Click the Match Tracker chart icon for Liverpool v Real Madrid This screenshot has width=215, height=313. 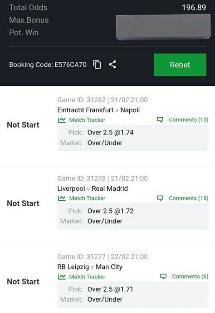[x=62, y=198]
